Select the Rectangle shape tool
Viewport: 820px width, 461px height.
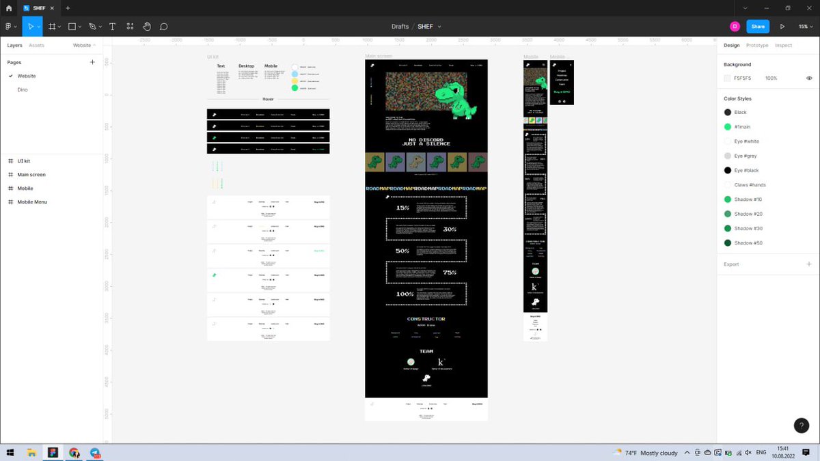pos(72,26)
